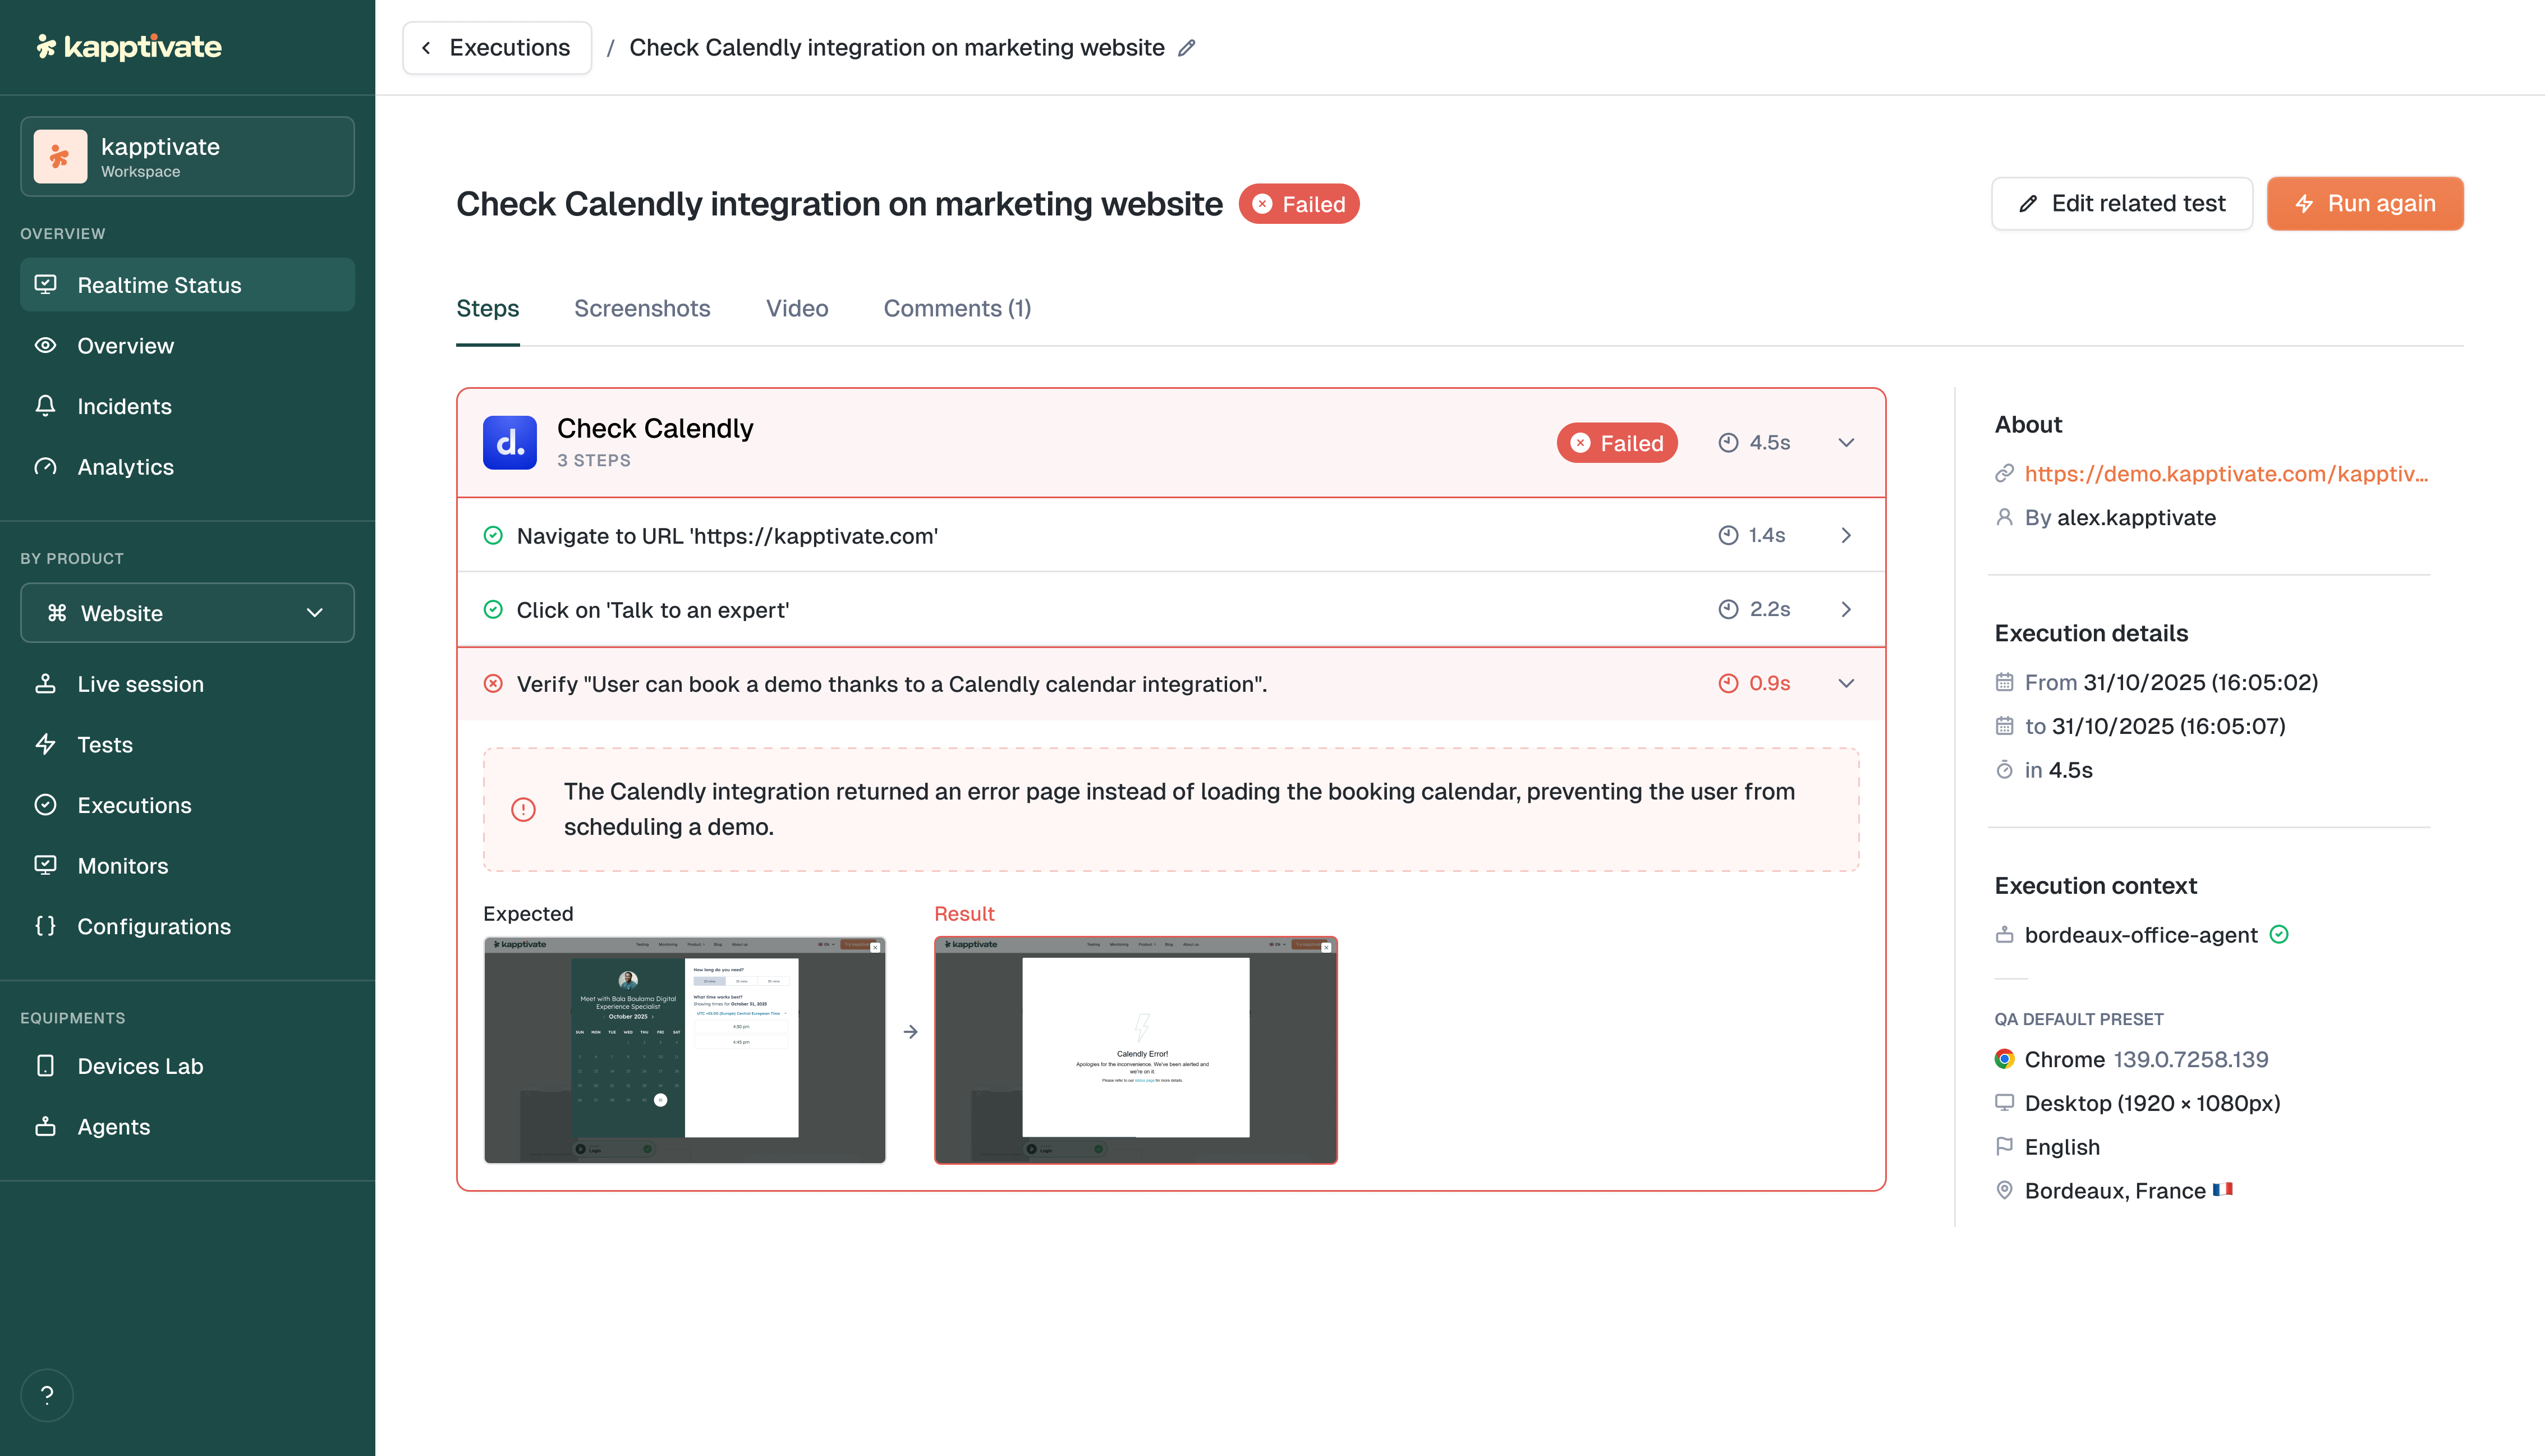Switch to the Screenshots tab
The width and height of the screenshot is (2545, 1456).
point(642,309)
